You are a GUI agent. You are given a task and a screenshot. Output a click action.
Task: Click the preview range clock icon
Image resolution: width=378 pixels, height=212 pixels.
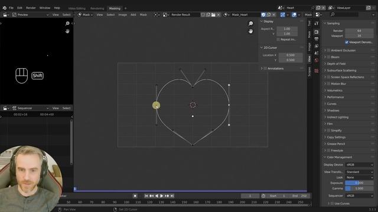(x=263, y=196)
